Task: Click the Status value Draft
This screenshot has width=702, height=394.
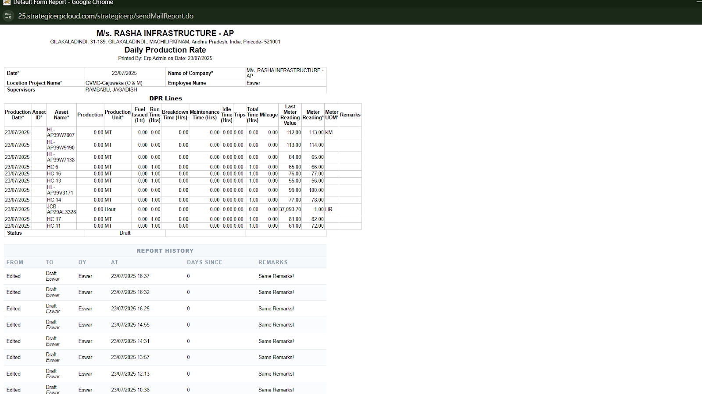Action: [x=125, y=233]
